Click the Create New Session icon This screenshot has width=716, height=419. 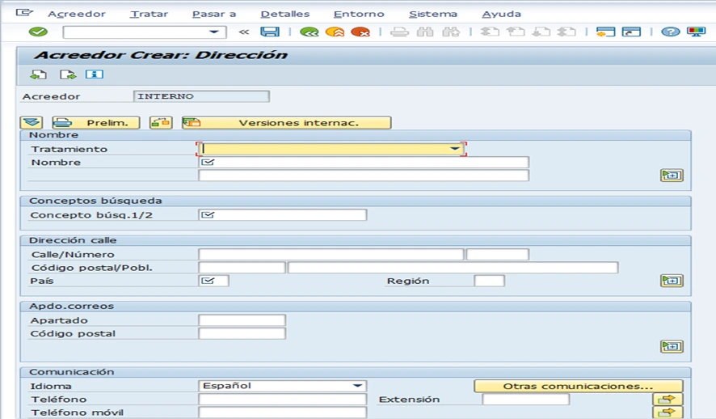(x=605, y=32)
